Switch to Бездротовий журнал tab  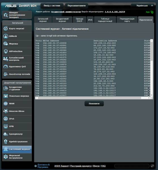point(62,20)
